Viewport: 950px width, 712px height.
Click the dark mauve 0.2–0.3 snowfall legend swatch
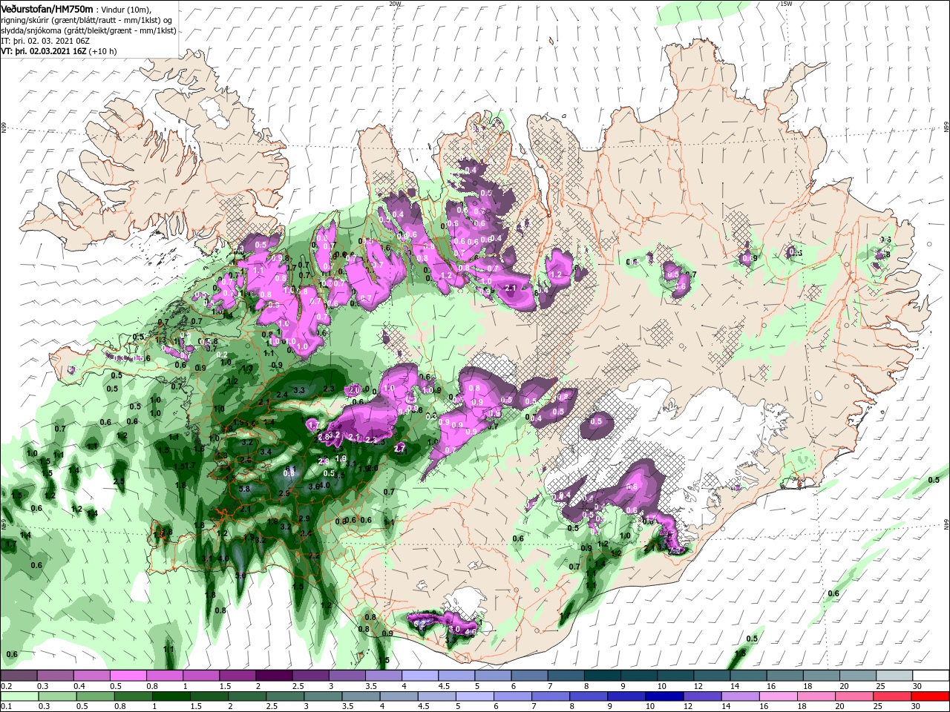point(19,676)
